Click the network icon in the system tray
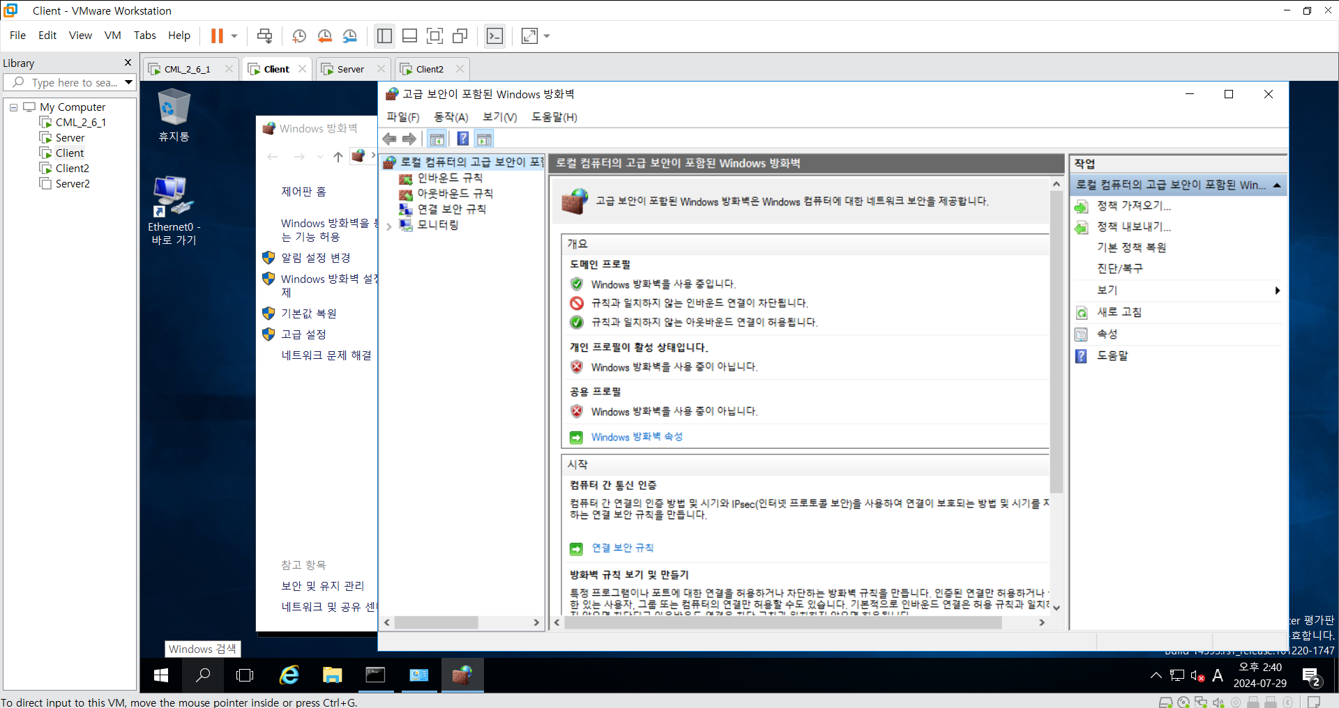The width and height of the screenshot is (1339, 708). click(1178, 675)
